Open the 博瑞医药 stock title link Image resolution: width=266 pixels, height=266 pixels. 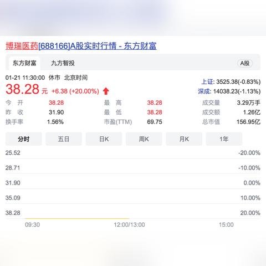(81, 46)
